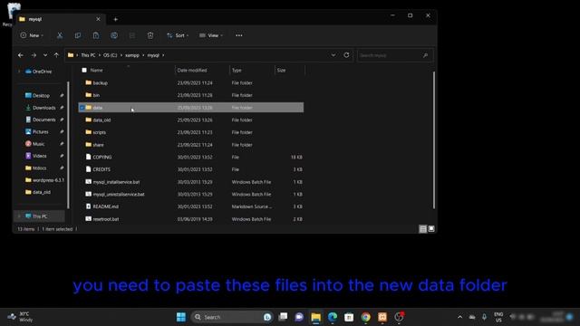Screen dimensions: 580x326
Task: Select the mysql window tab
Action: pyautogui.click(x=59, y=19)
